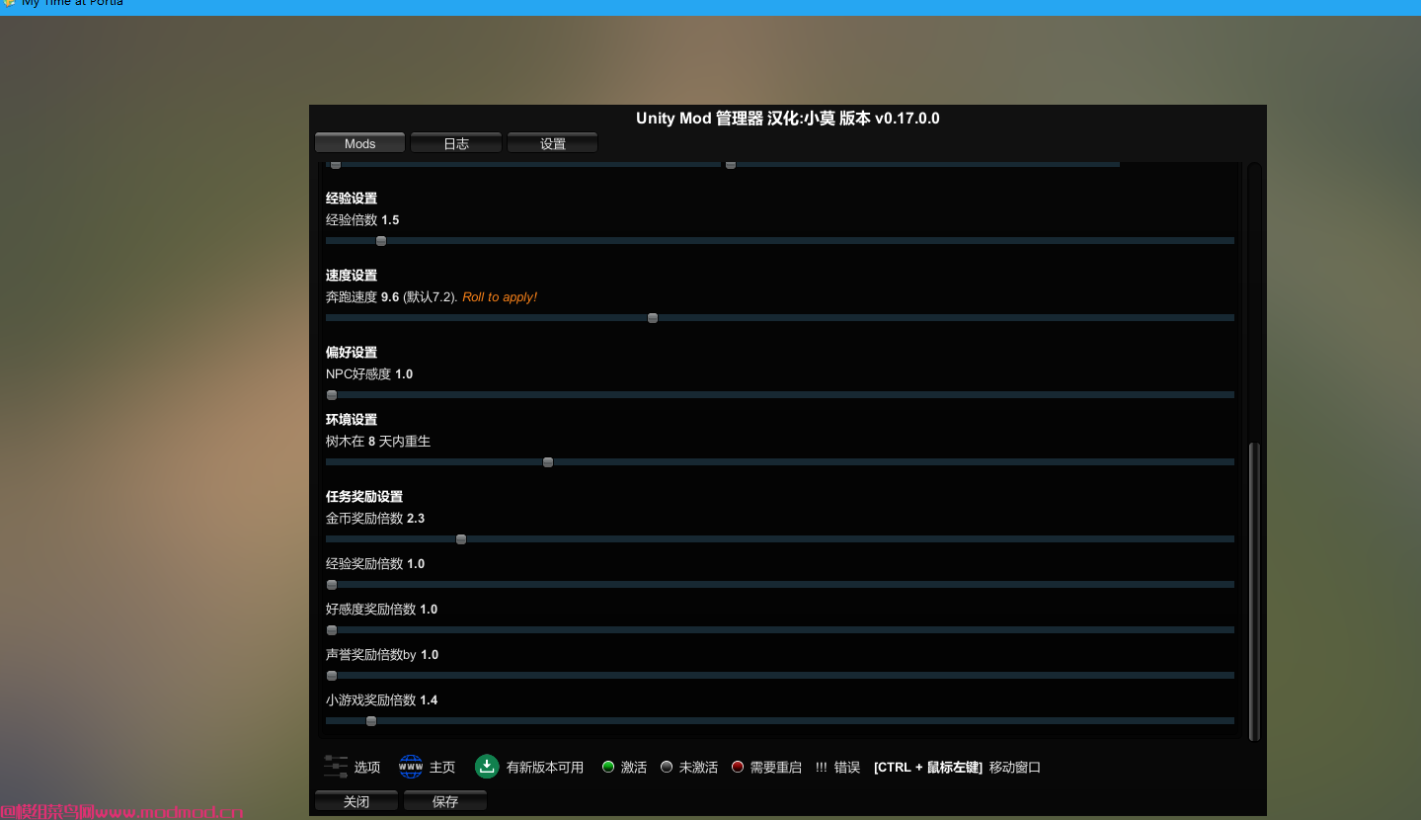Click the 小游戏奖励倍数 1.4 slider handle
The width and height of the screenshot is (1421, 820).
370,720
